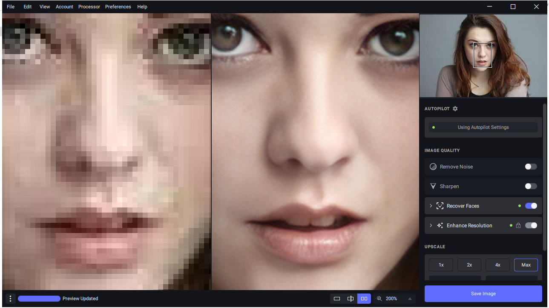Click the Remove Noise icon
Image resolution: width=549 pixels, height=308 pixels.
[x=433, y=167]
